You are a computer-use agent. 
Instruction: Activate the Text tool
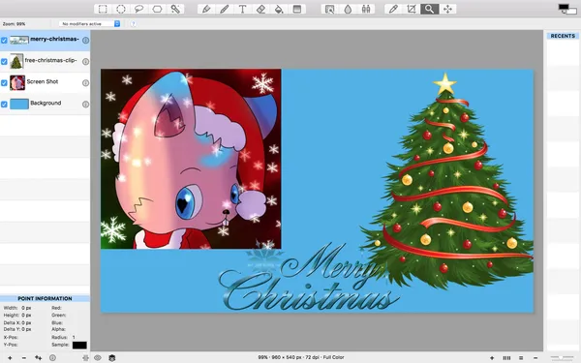tap(243, 9)
